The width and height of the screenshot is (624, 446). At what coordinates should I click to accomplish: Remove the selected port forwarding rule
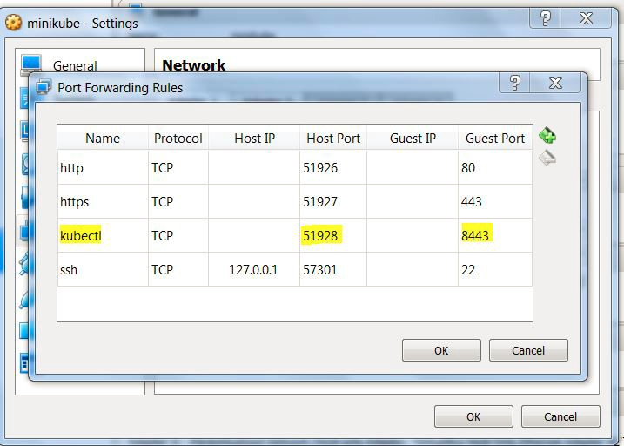click(547, 158)
